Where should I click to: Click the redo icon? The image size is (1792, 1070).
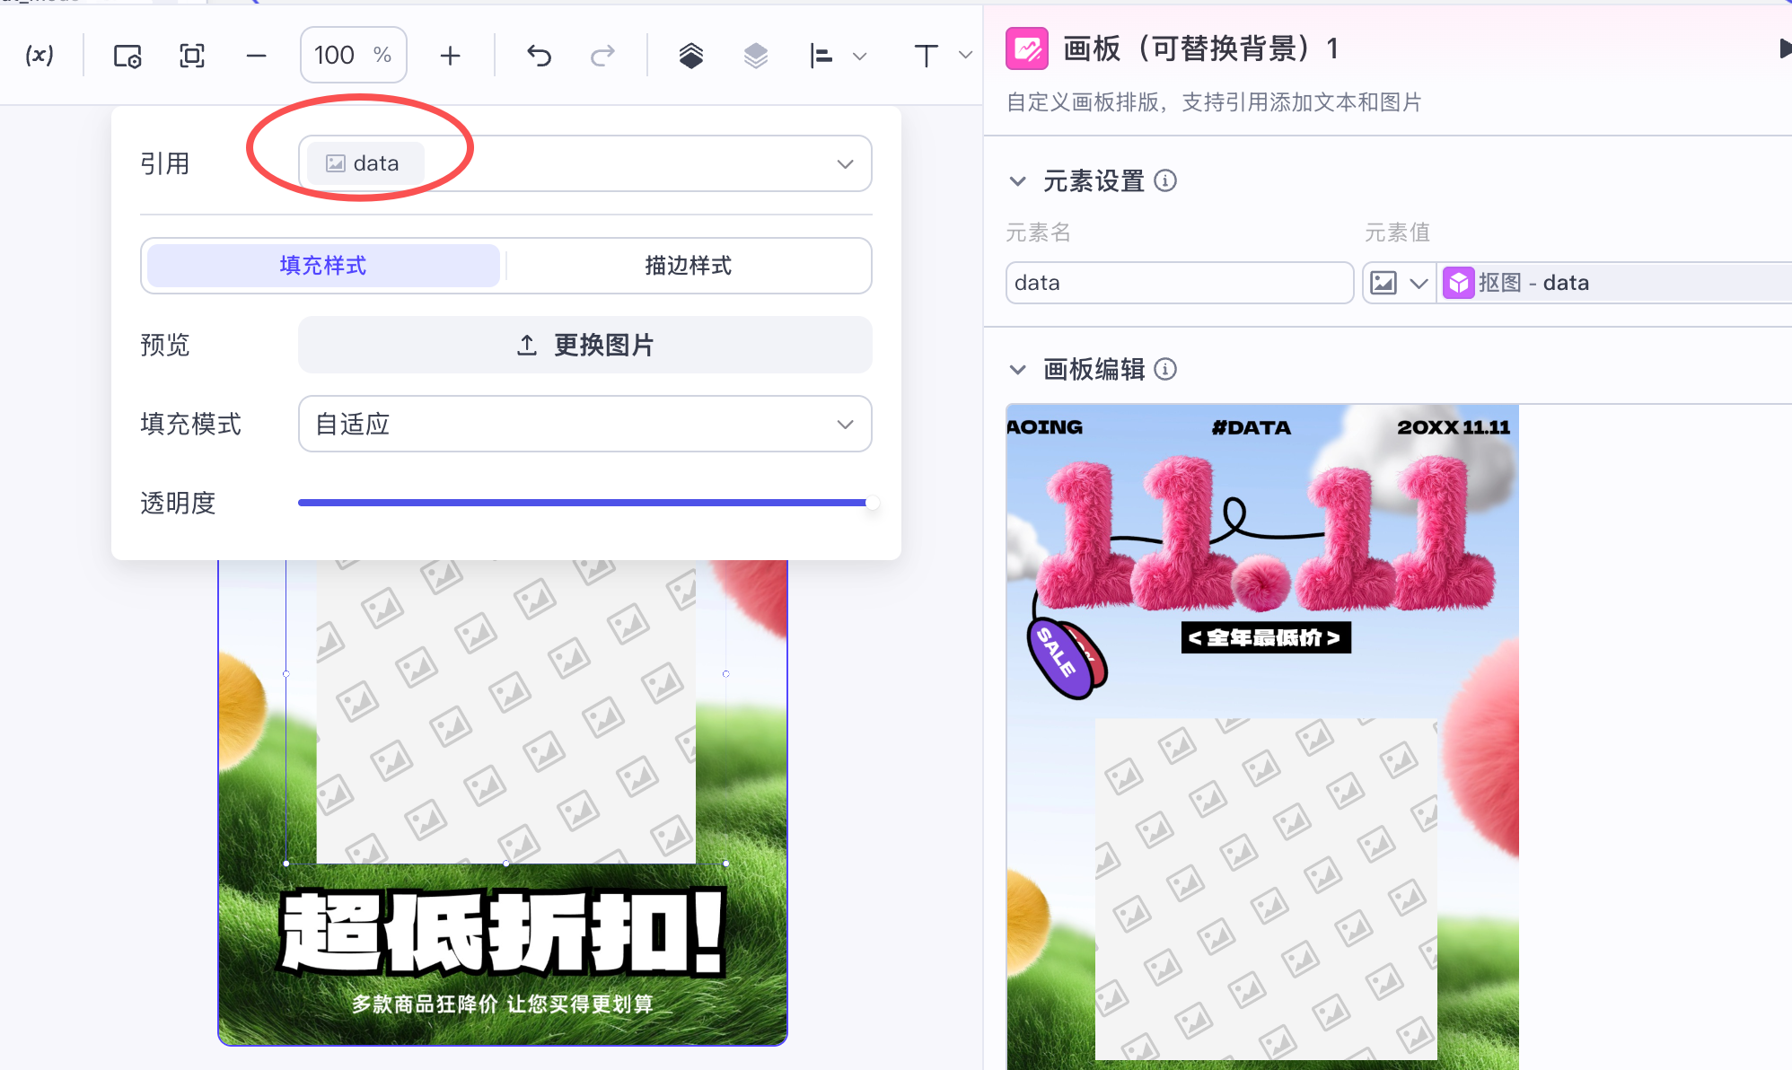(602, 56)
